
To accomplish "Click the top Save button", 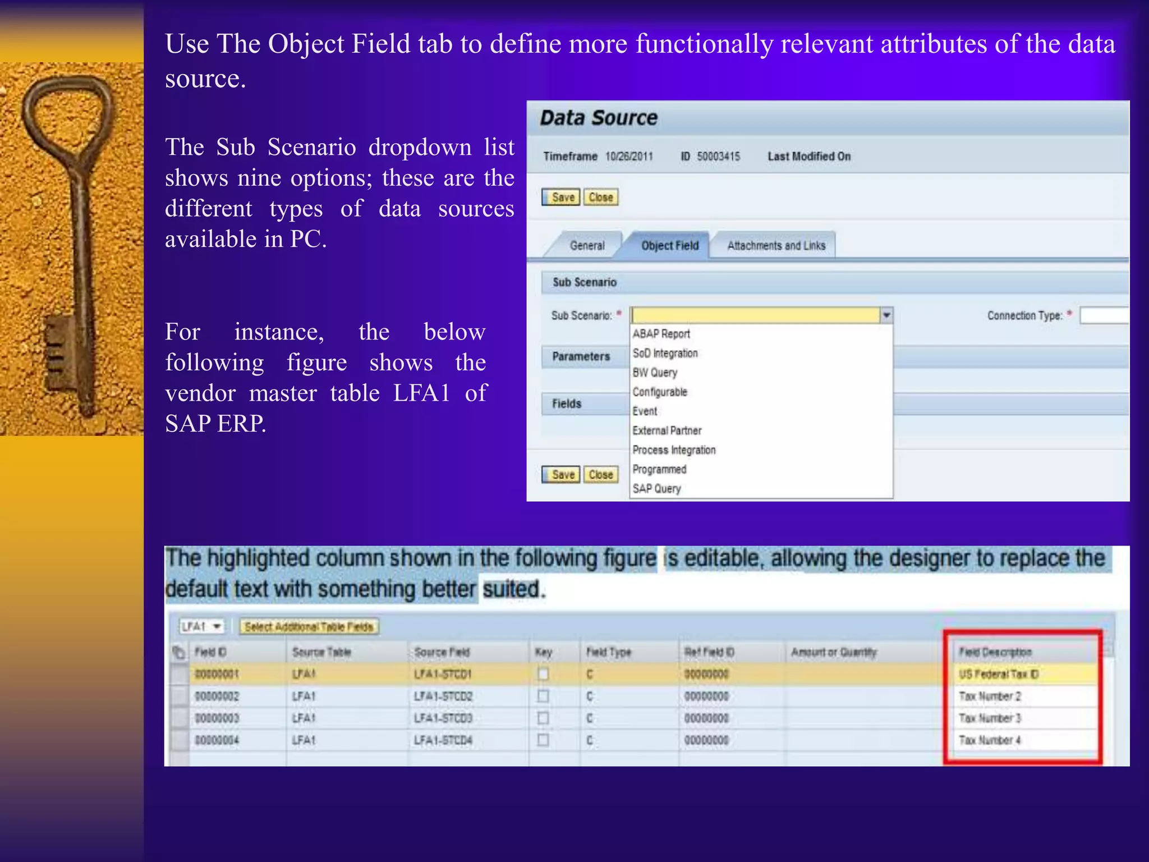I will (561, 197).
